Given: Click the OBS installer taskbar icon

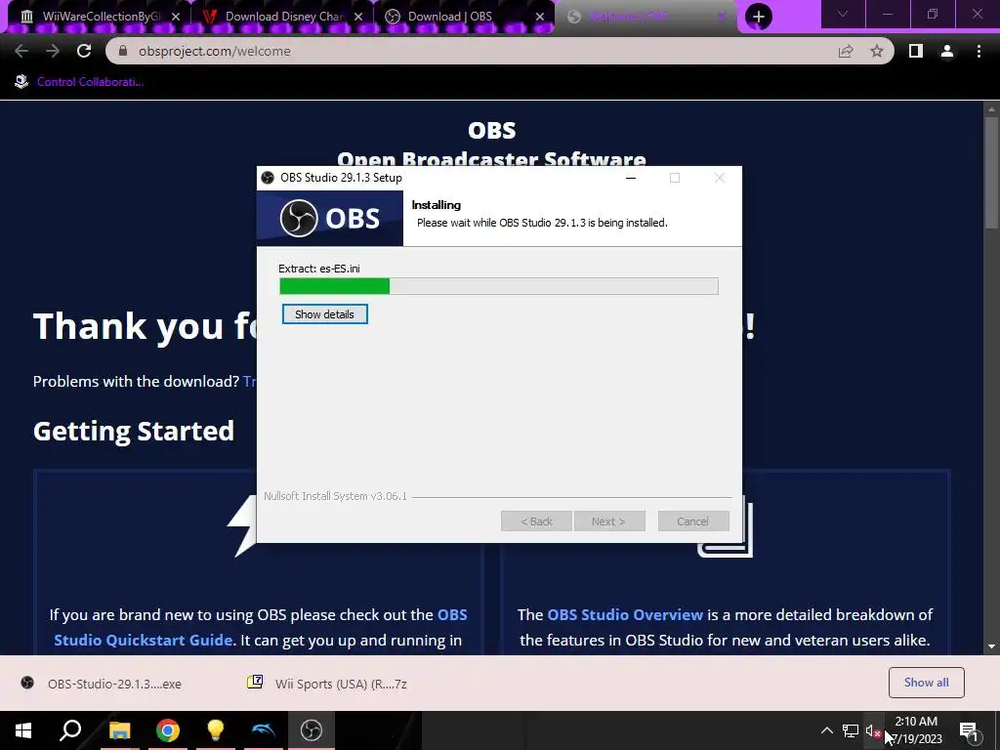Looking at the screenshot, I should pos(312,730).
